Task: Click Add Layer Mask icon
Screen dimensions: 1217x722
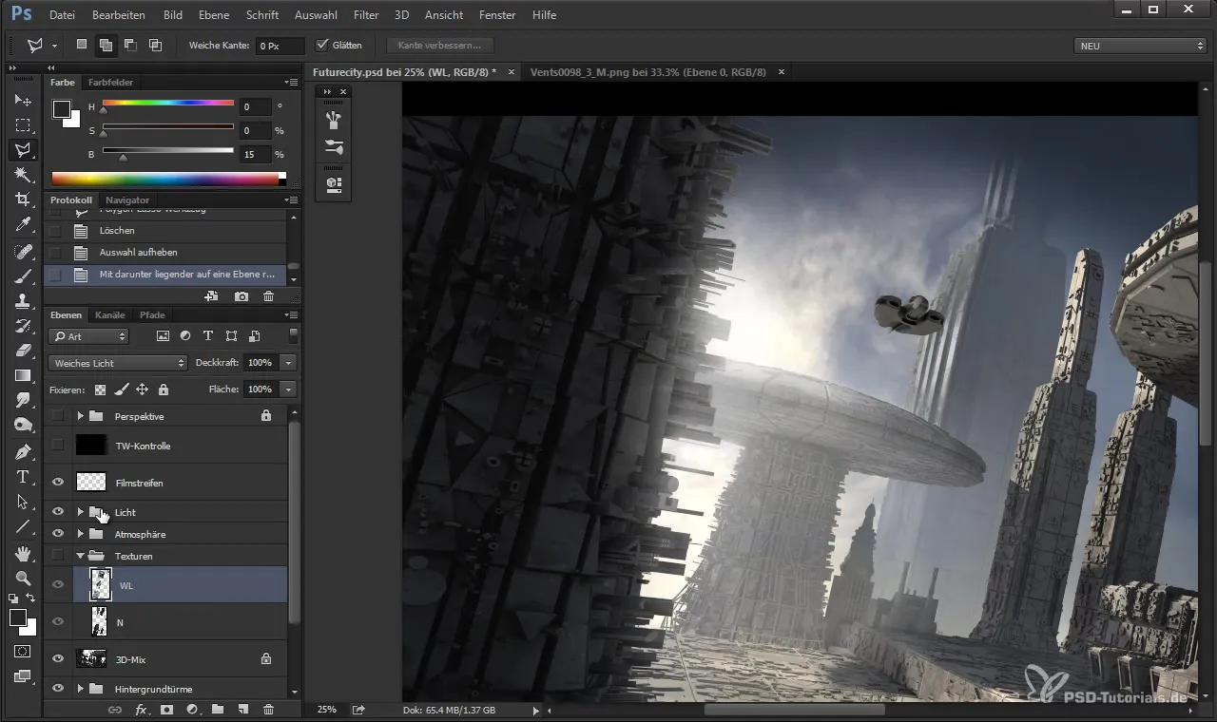Action: [166, 710]
